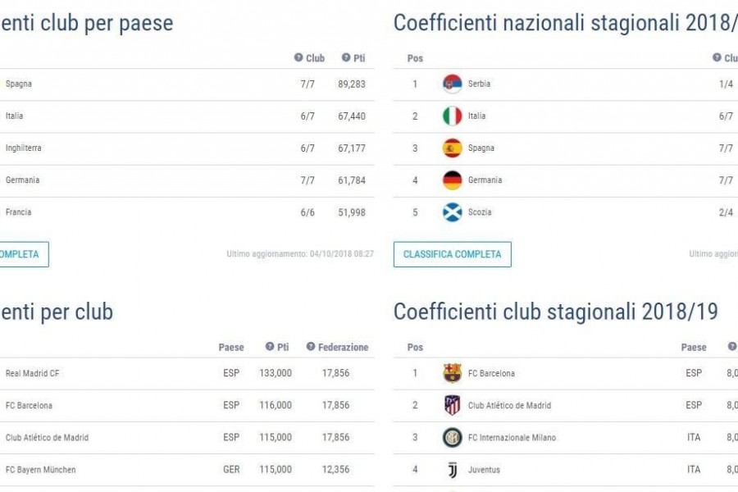Image resolution: width=738 pixels, height=492 pixels.
Task: Click the Federazione help question mark
Action: pos(311,347)
